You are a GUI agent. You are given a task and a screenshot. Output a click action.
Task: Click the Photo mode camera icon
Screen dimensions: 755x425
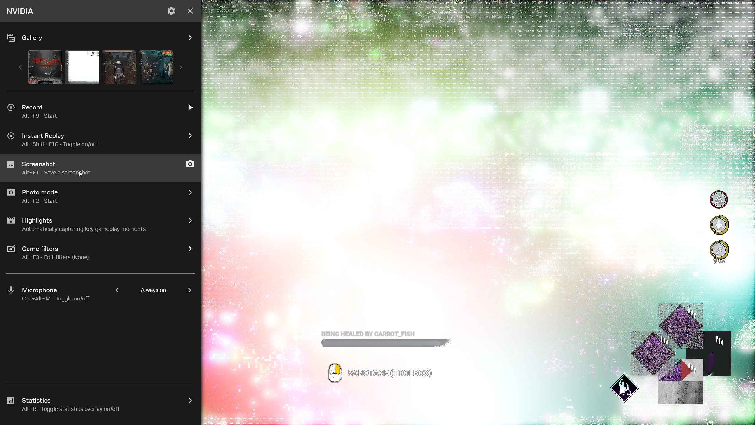(x=11, y=192)
